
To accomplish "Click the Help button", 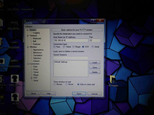I will [49, 94].
